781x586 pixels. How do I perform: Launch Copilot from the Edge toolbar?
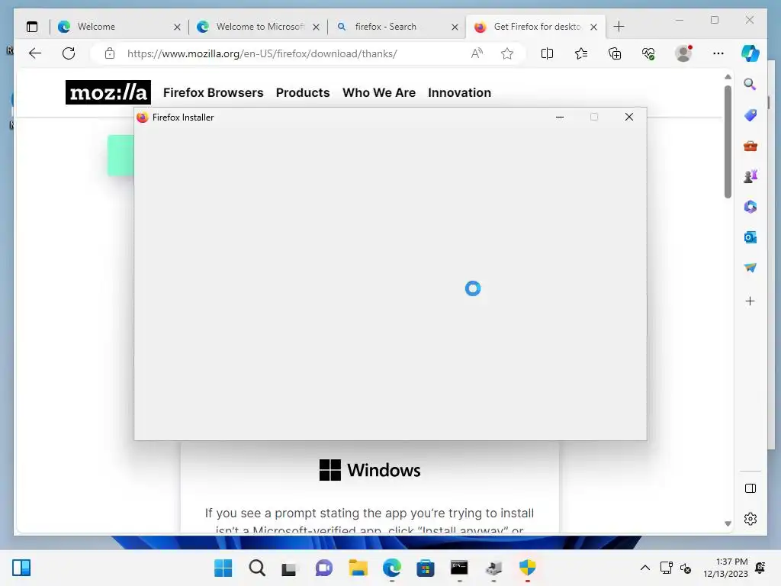[x=750, y=53]
